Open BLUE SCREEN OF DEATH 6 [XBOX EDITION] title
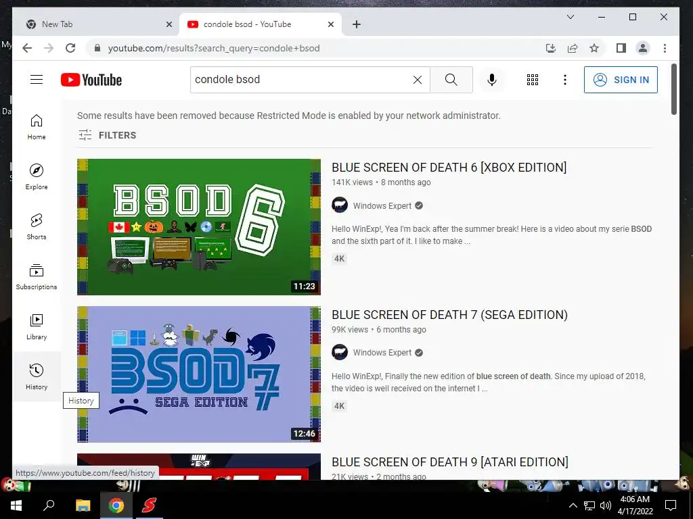Image resolution: width=693 pixels, height=519 pixels. pyautogui.click(x=449, y=168)
